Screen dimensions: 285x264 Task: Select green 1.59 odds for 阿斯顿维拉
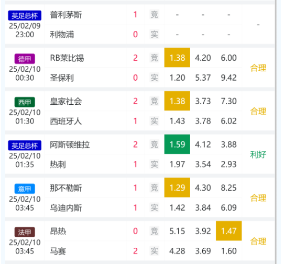pos(177,144)
